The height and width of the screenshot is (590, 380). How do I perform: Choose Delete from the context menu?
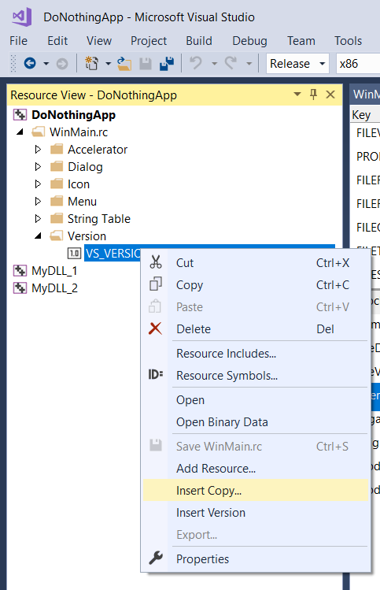coord(256,328)
